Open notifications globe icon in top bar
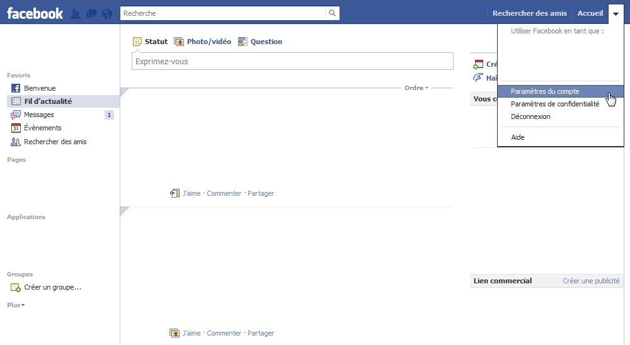Screen dimensions: 630x345 (x=107, y=14)
